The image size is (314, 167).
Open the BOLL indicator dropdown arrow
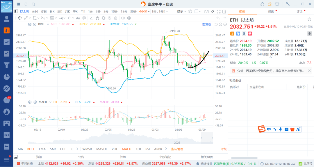47,24
